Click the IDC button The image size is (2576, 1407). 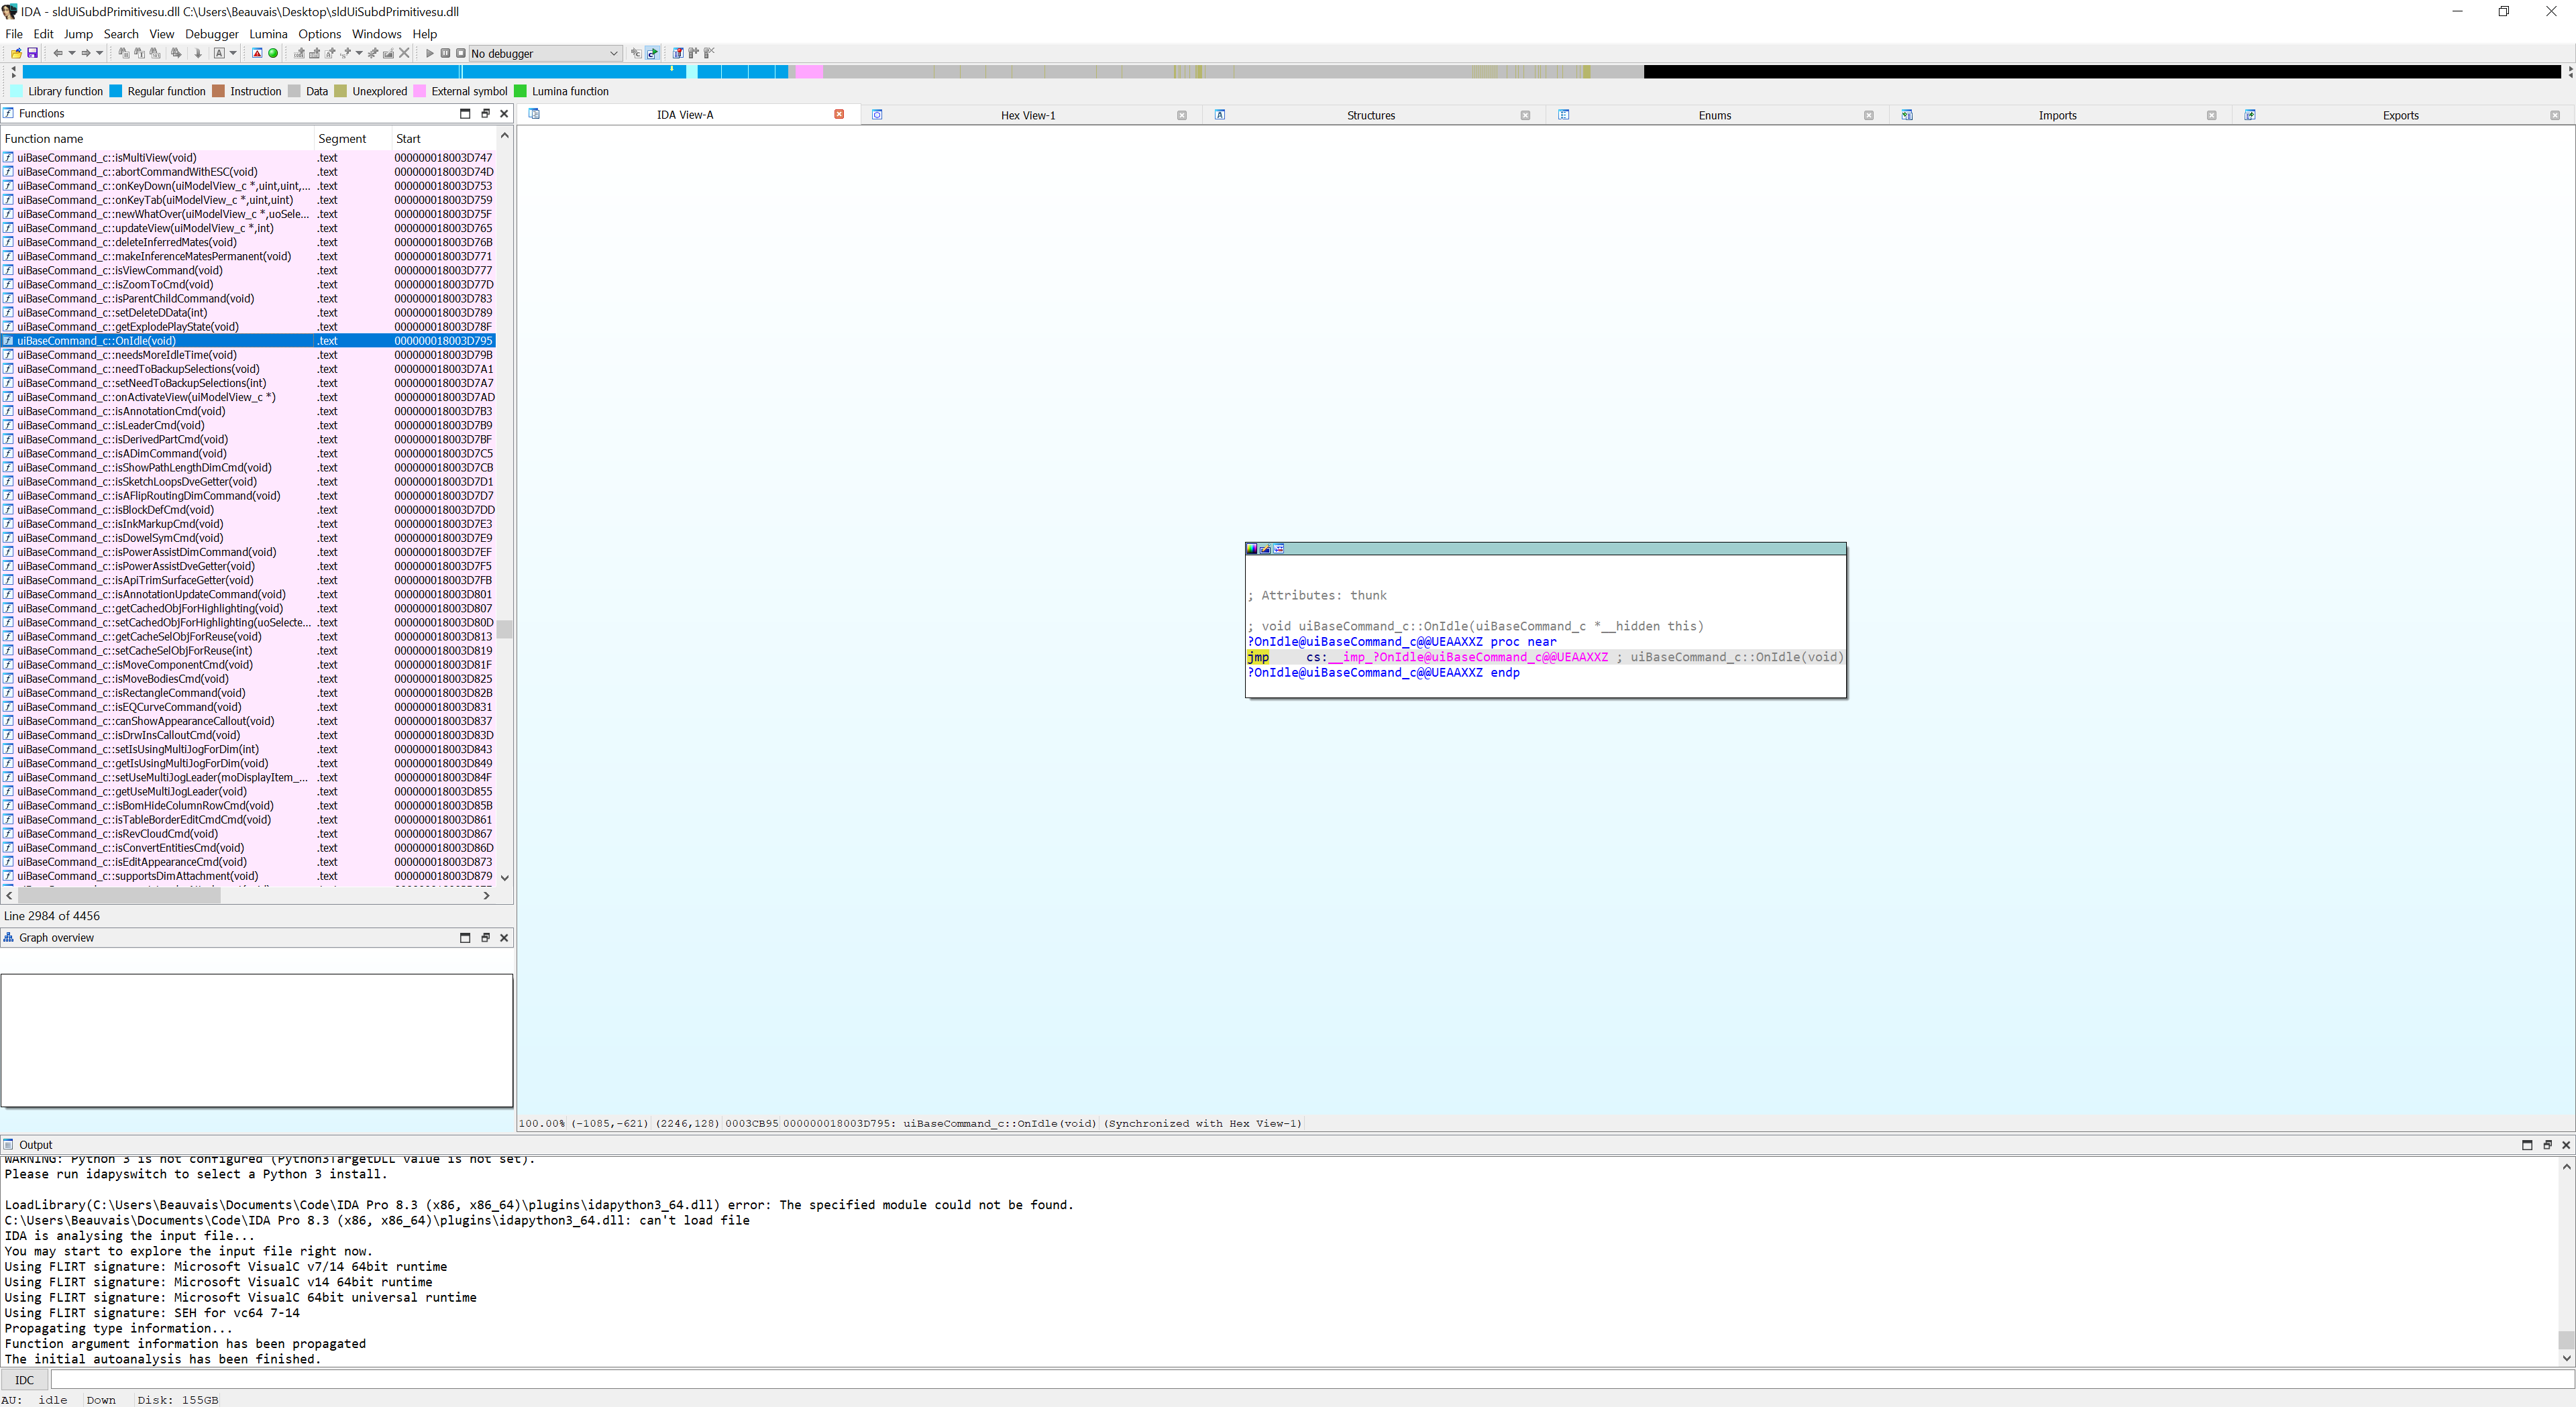point(25,1380)
